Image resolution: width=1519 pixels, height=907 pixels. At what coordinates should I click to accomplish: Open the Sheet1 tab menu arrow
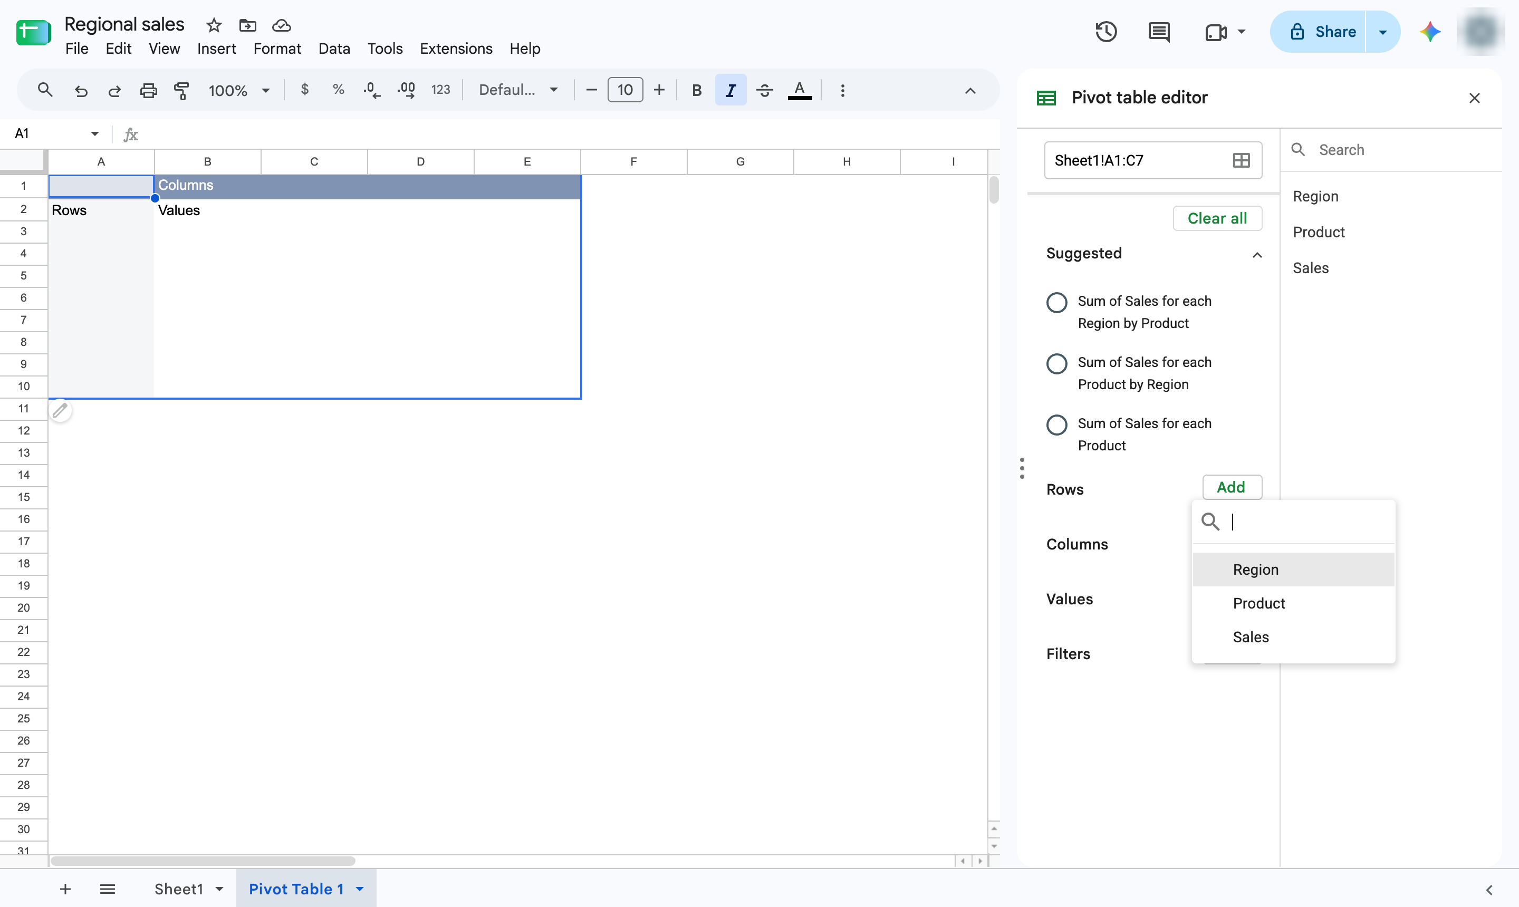coord(219,889)
